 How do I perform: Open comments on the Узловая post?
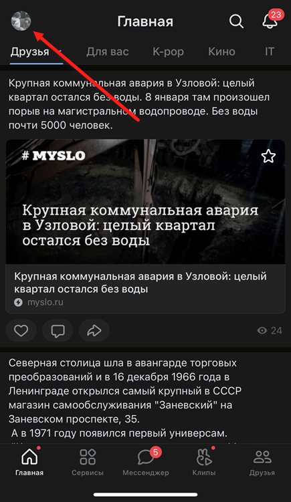click(58, 330)
